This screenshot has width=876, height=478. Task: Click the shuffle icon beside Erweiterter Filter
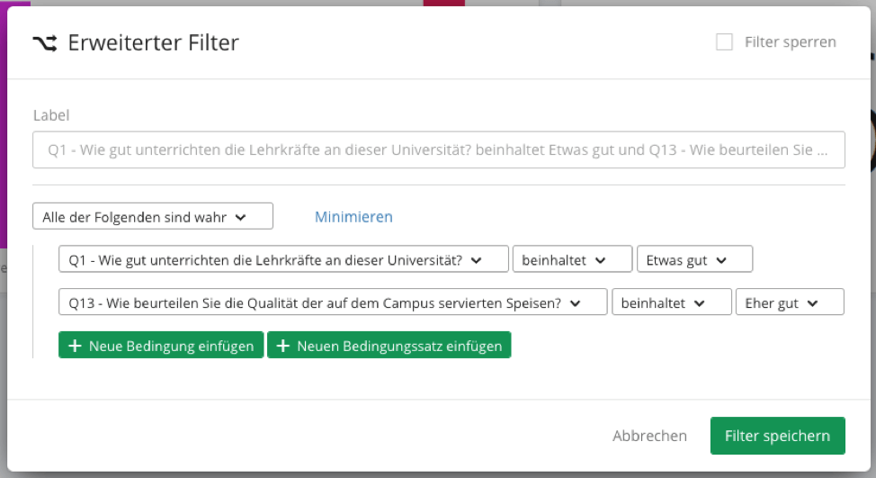pos(45,43)
